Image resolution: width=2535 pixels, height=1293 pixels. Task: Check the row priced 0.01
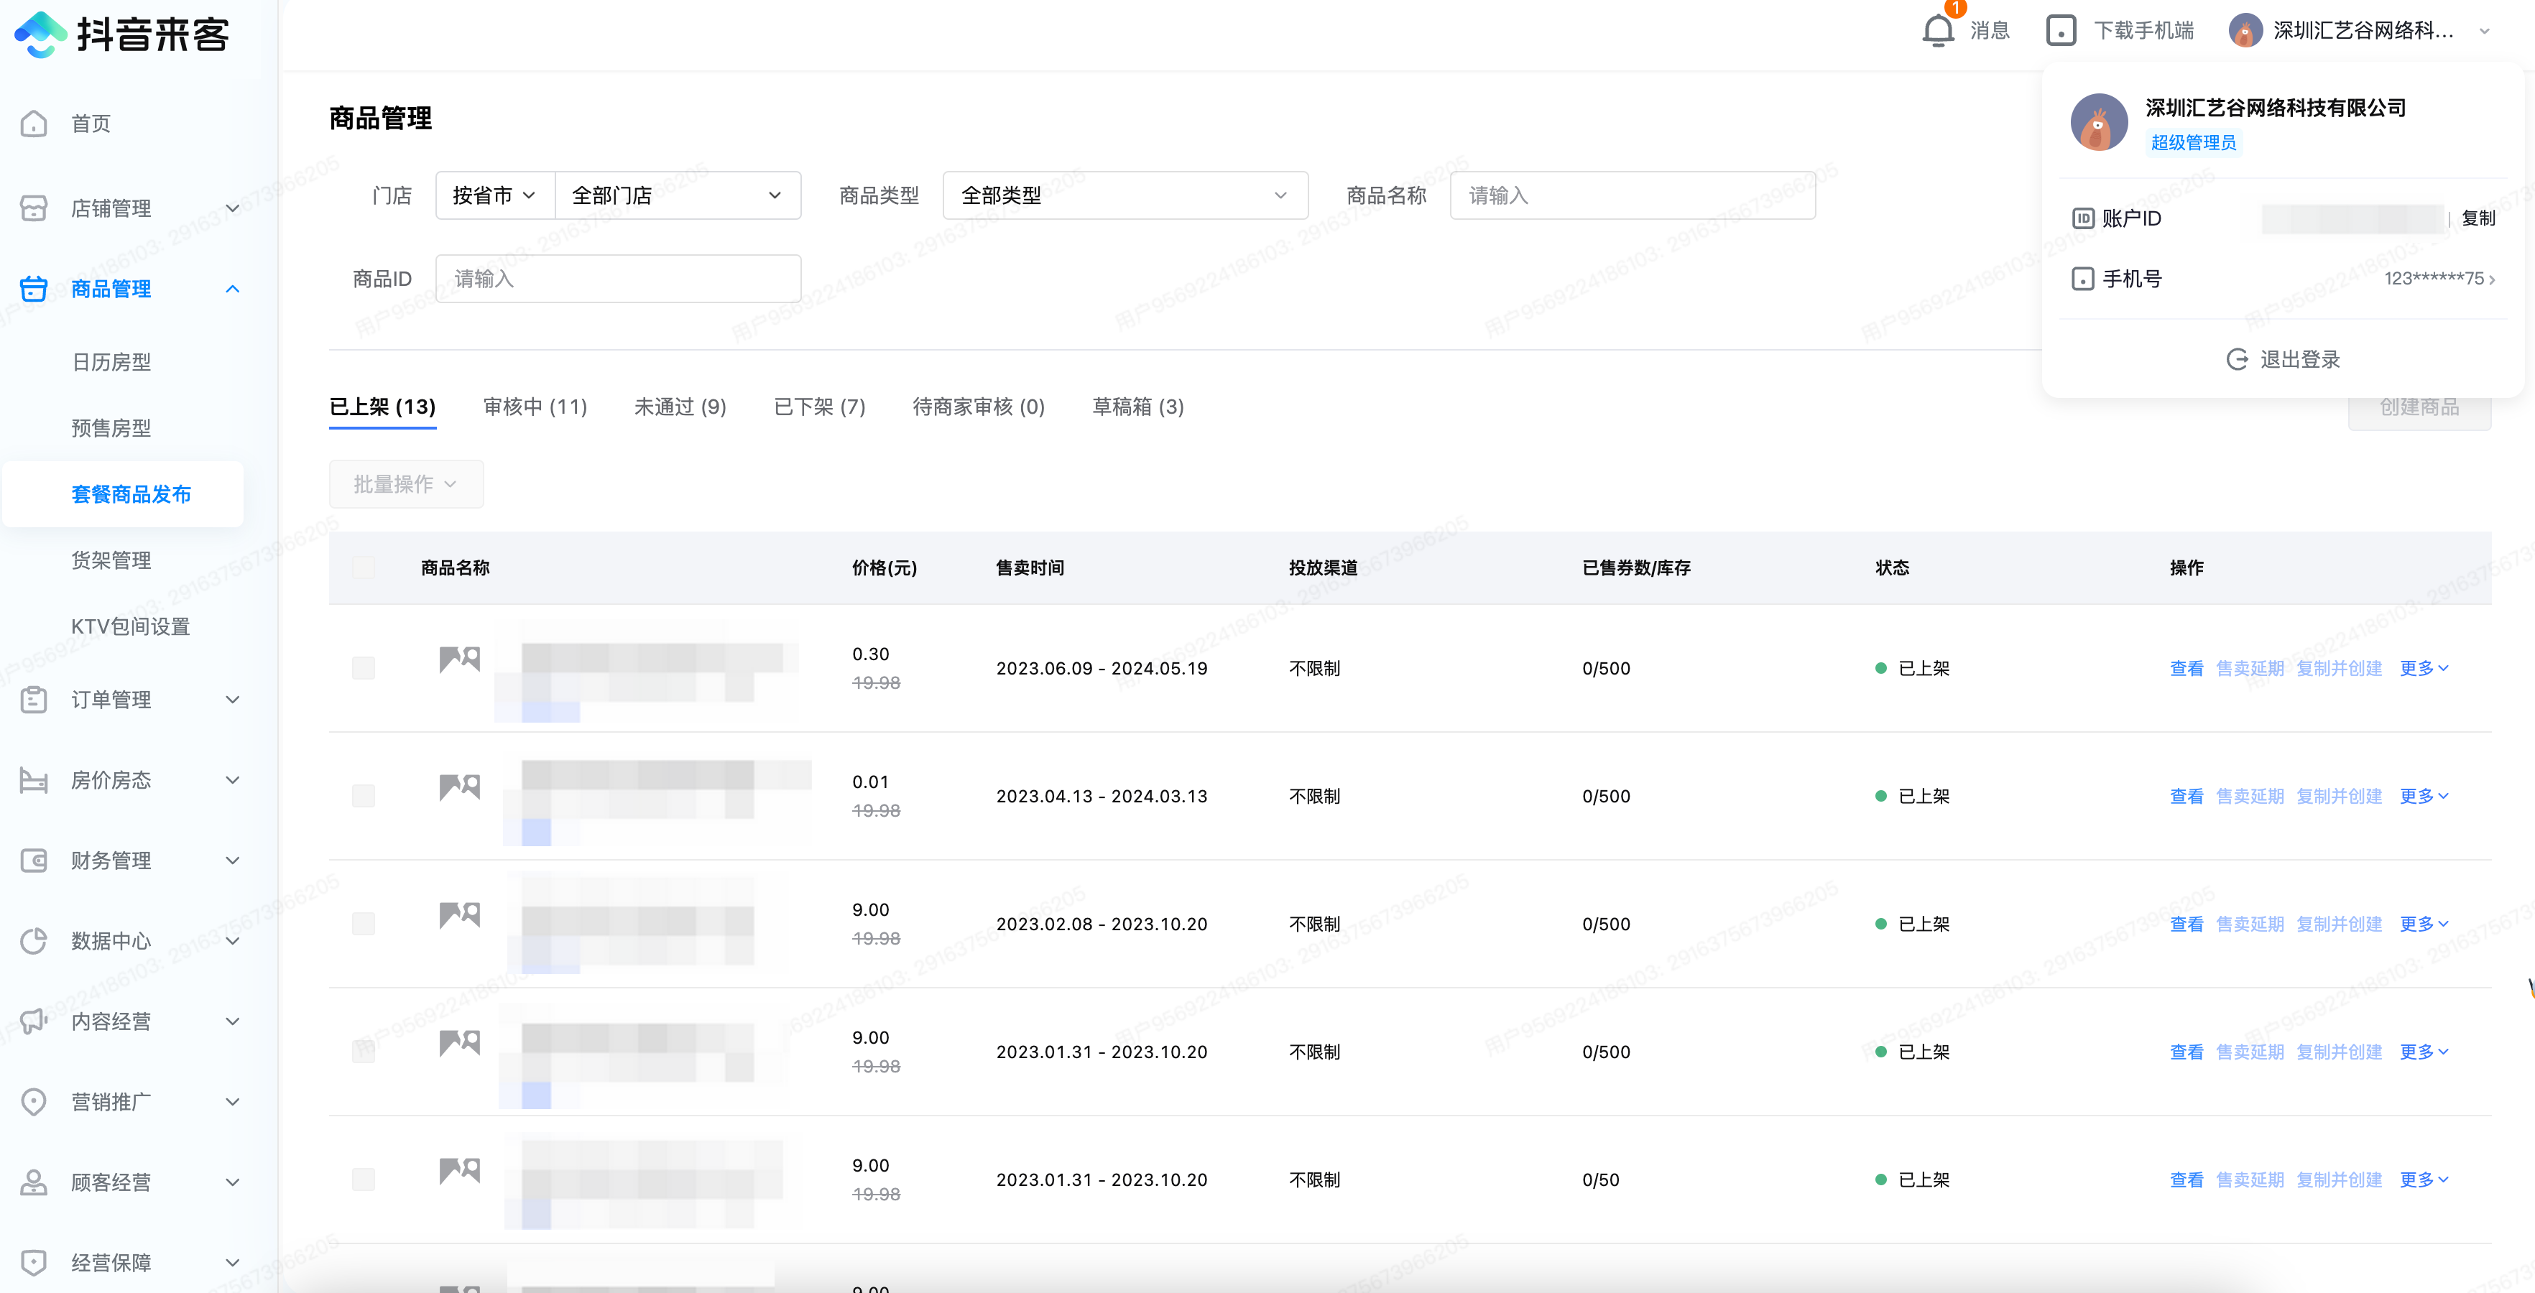(x=363, y=796)
